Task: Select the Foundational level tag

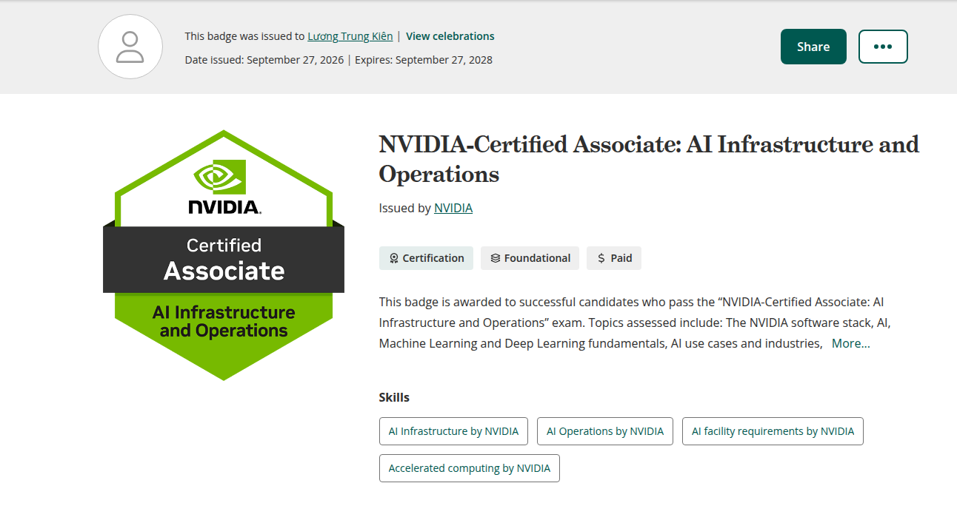Action: pos(530,258)
